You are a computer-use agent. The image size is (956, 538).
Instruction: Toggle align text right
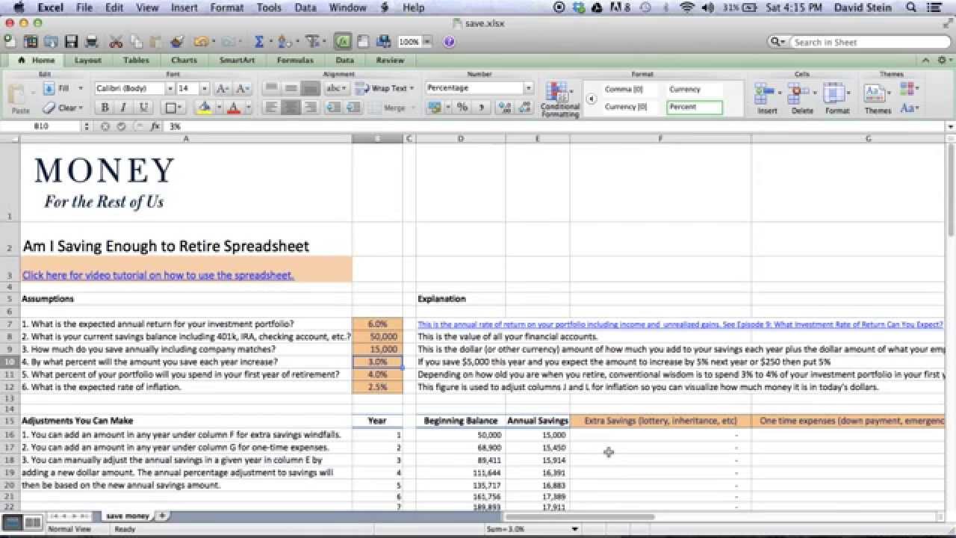click(x=310, y=108)
